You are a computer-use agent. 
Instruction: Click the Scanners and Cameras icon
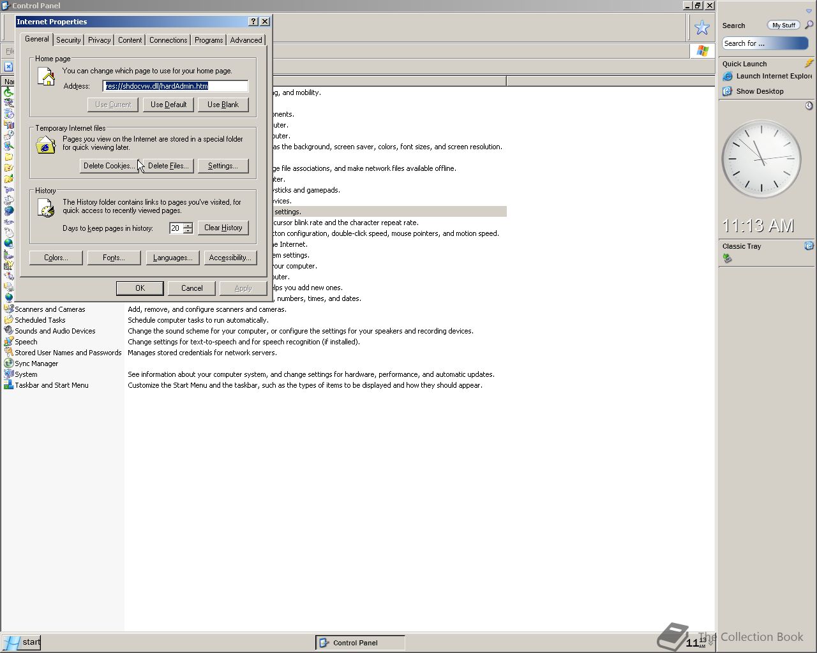(8, 309)
